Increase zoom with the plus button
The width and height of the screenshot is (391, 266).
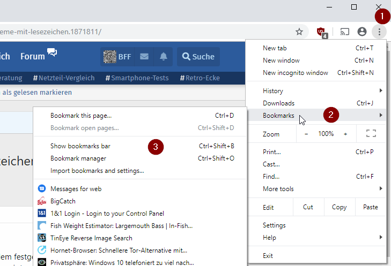click(x=345, y=134)
